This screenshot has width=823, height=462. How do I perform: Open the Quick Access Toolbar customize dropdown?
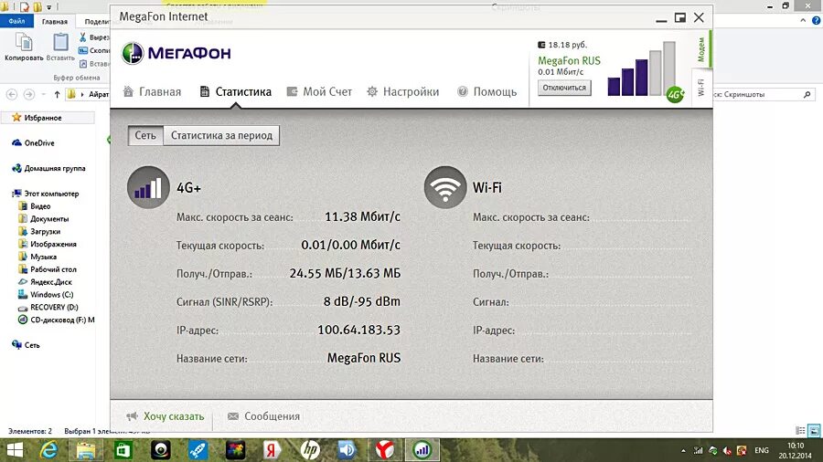click(49, 6)
